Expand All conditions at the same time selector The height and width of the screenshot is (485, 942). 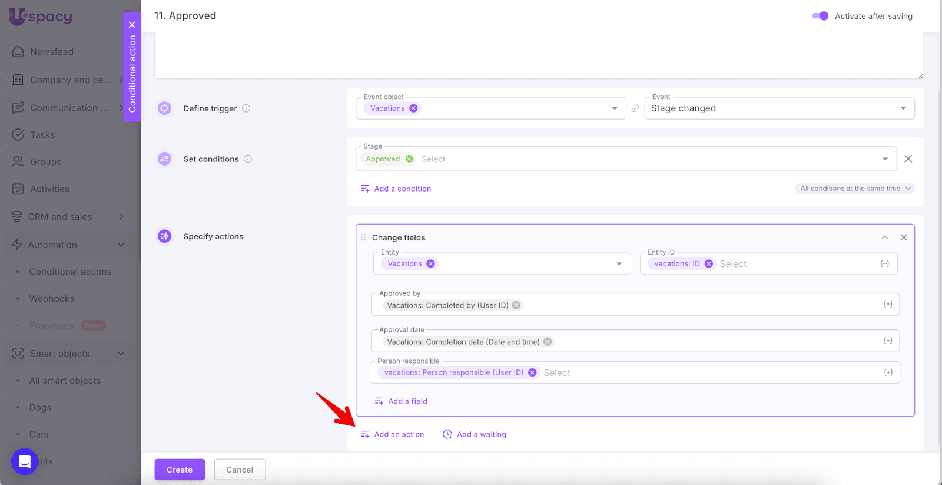pos(855,189)
